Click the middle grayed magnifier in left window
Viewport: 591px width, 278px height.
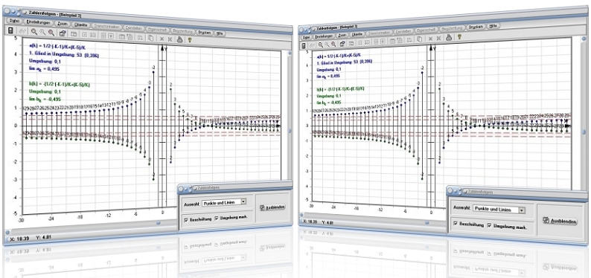(42, 32)
